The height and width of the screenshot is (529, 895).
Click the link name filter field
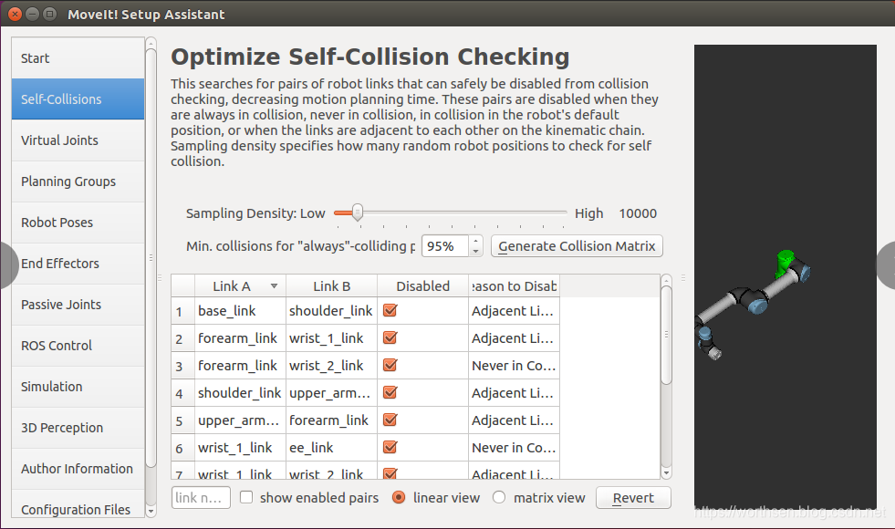[201, 498]
